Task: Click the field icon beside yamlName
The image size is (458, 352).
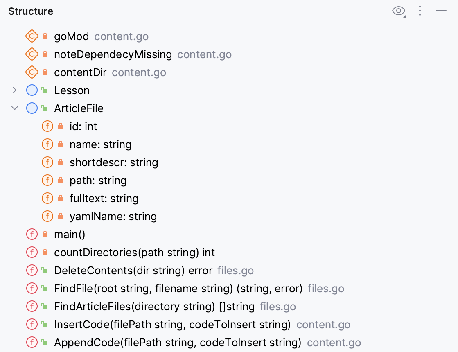Action: 47,216
